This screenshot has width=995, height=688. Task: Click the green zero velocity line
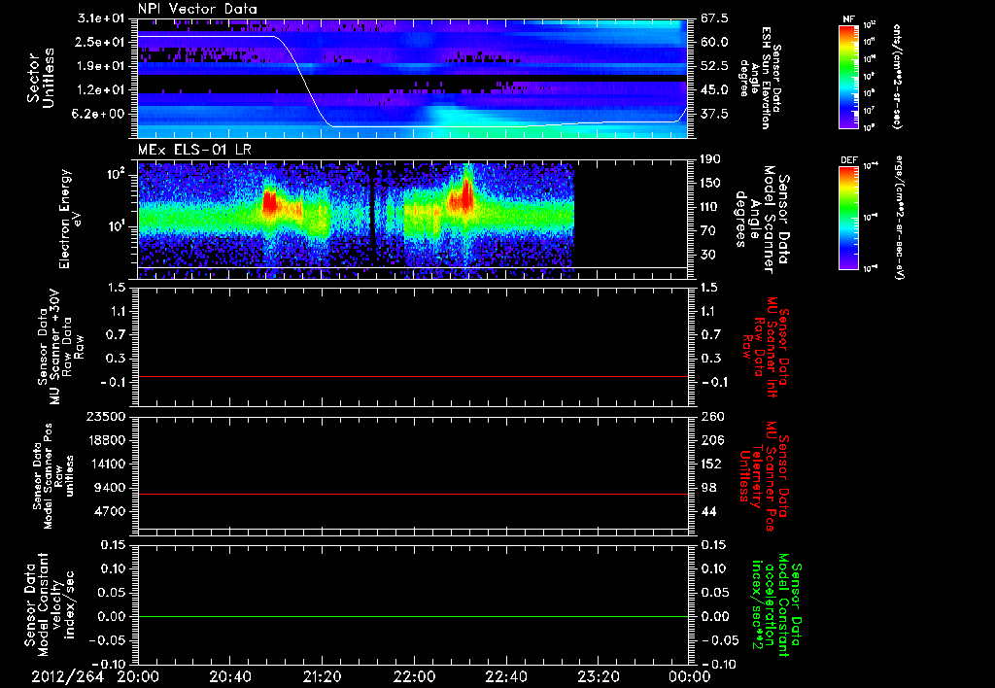pyautogui.click(x=412, y=616)
